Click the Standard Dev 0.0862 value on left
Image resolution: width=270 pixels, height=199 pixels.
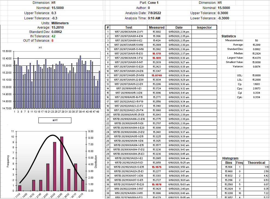tap(57, 32)
